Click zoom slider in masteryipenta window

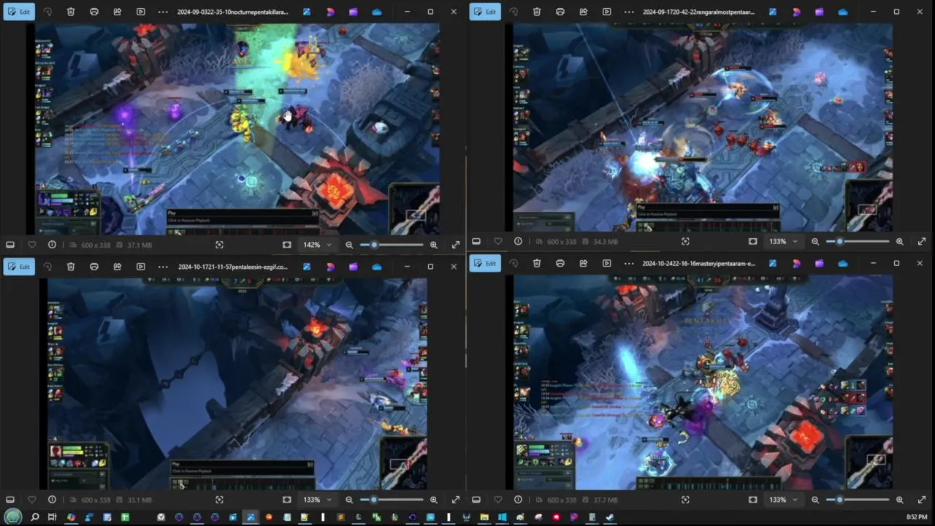pos(858,500)
